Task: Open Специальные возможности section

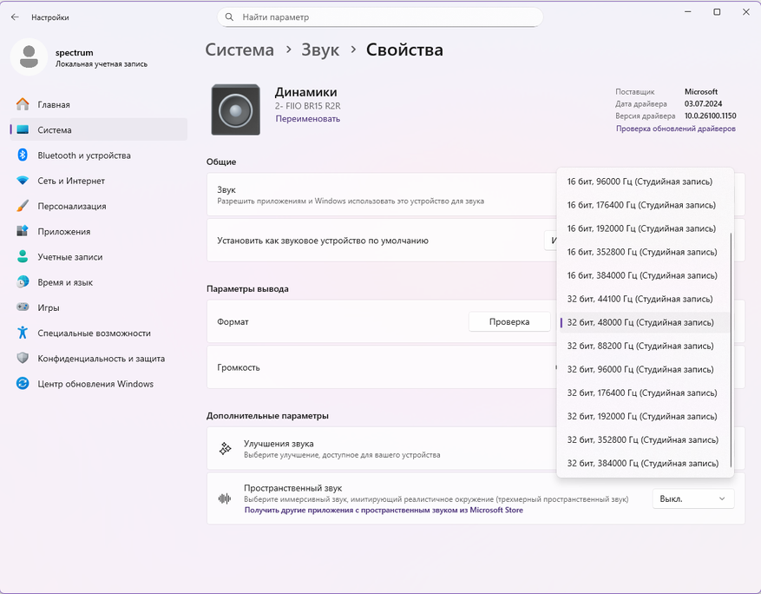Action: (94, 333)
